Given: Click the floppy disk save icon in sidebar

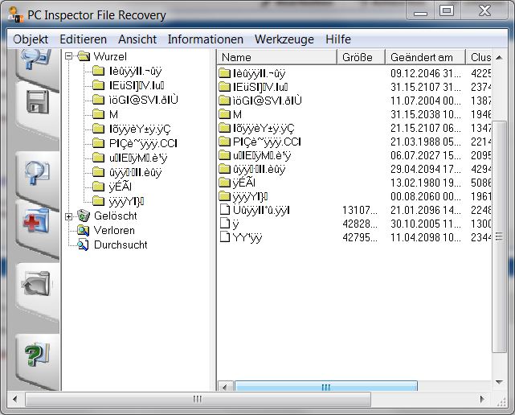Looking at the screenshot, I should (37, 102).
